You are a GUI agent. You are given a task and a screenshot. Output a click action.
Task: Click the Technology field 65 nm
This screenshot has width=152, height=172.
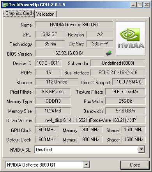50,44
